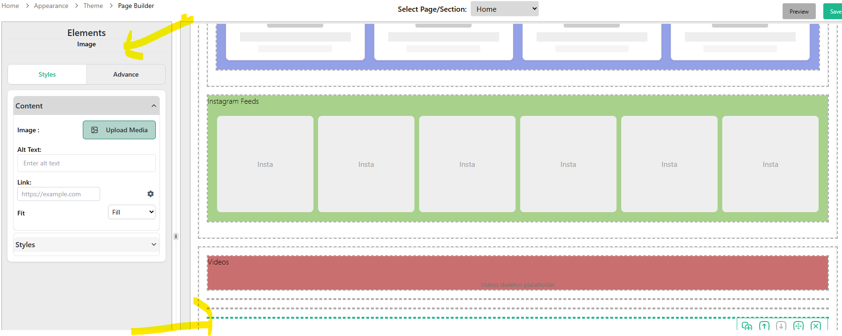The image size is (842, 336).
Task: Expand the Styles accordion section
Action: (x=87, y=244)
